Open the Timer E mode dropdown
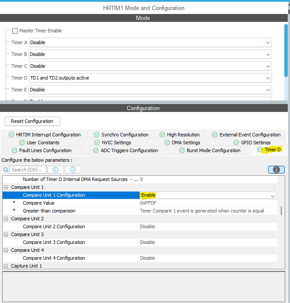 click(x=150, y=90)
